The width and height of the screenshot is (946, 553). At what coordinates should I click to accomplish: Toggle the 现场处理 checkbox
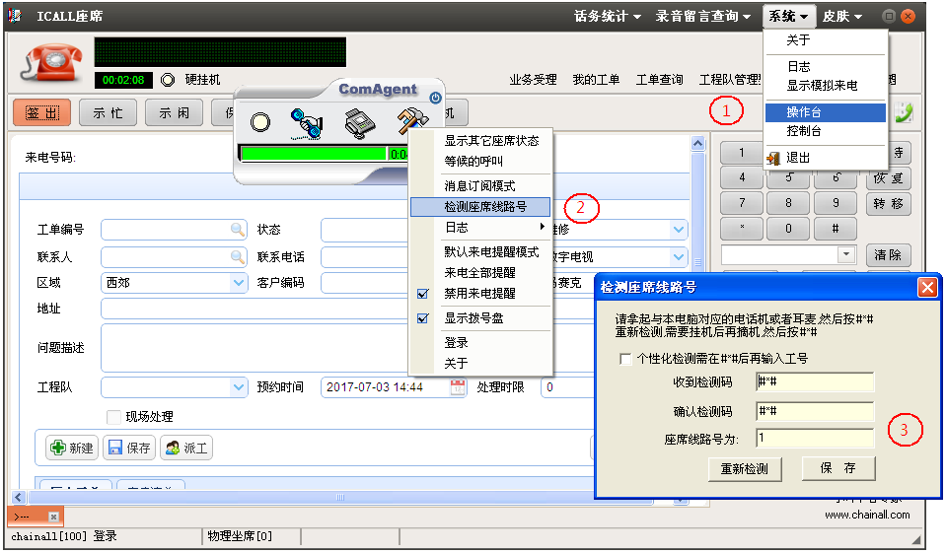tap(113, 417)
